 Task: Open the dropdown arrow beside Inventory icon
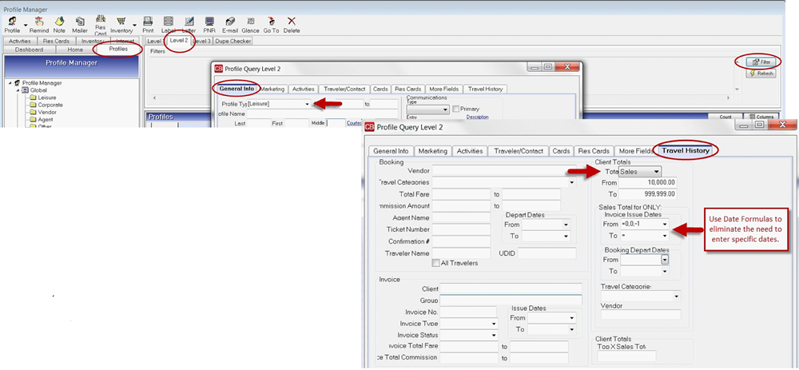pyautogui.click(x=134, y=25)
